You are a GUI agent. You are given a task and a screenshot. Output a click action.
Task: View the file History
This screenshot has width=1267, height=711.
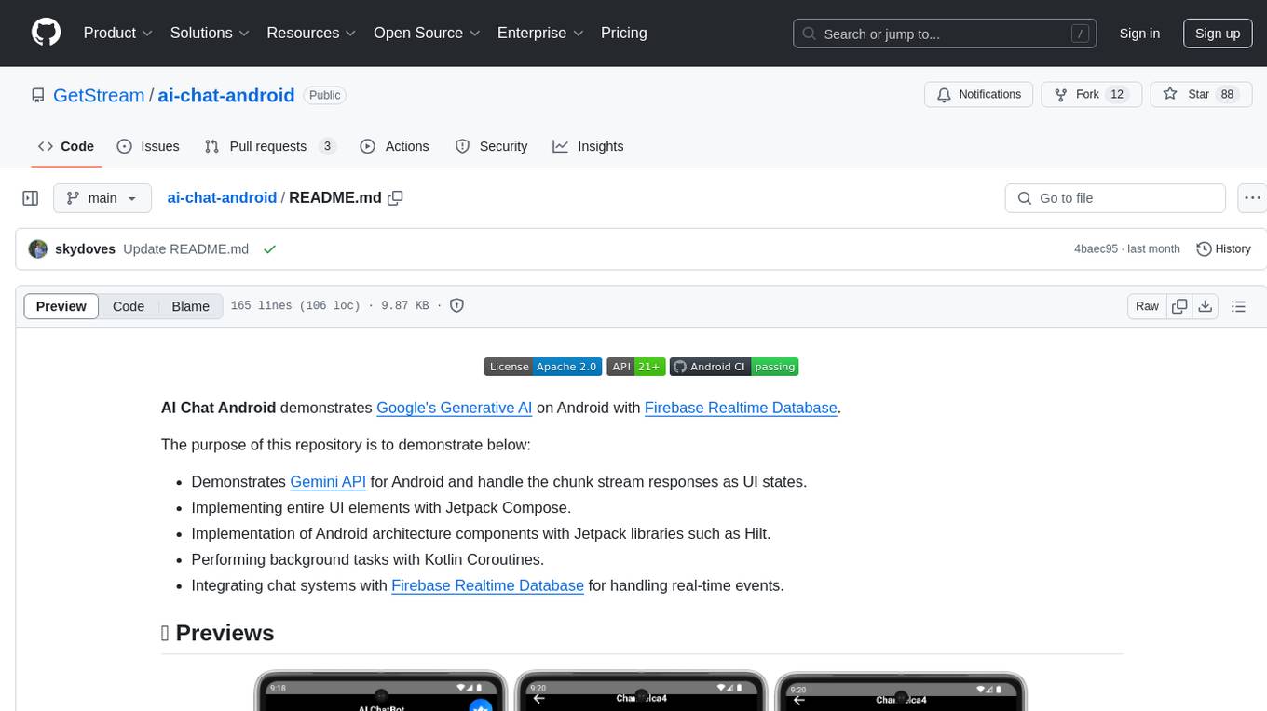pos(1223,249)
